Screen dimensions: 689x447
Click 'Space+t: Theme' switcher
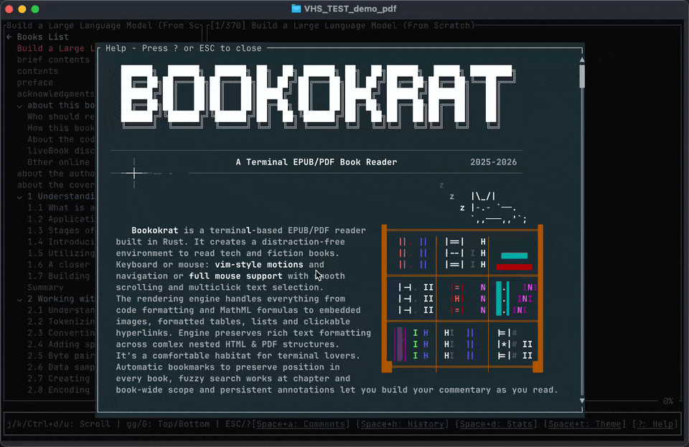(585, 425)
